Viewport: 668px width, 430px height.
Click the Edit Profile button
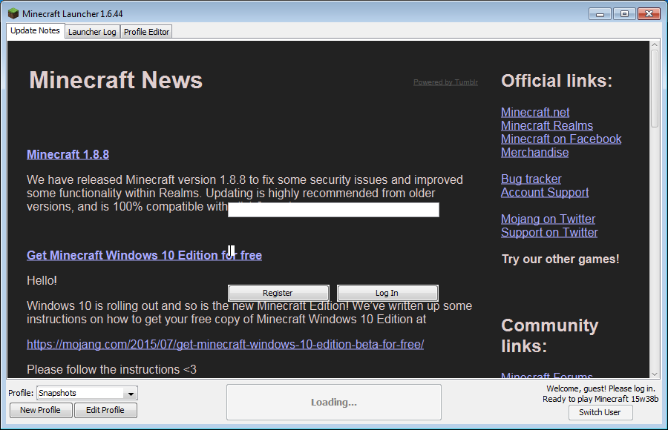coord(105,410)
